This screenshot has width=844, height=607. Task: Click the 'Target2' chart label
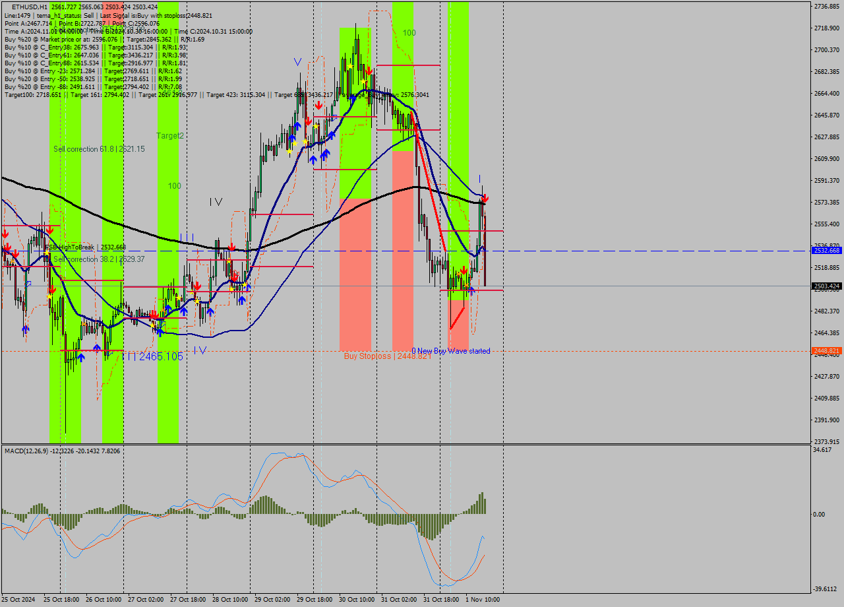[x=170, y=135]
